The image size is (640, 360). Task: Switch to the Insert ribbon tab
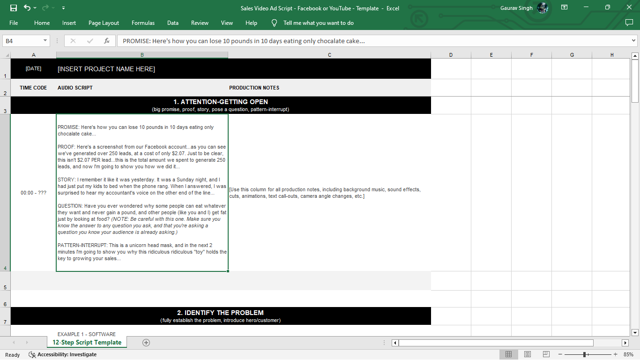click(69, 22)
